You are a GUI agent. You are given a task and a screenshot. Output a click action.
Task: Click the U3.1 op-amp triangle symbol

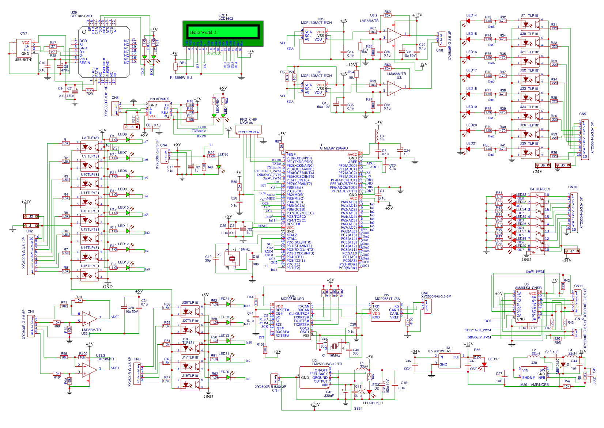pos(395,88)
